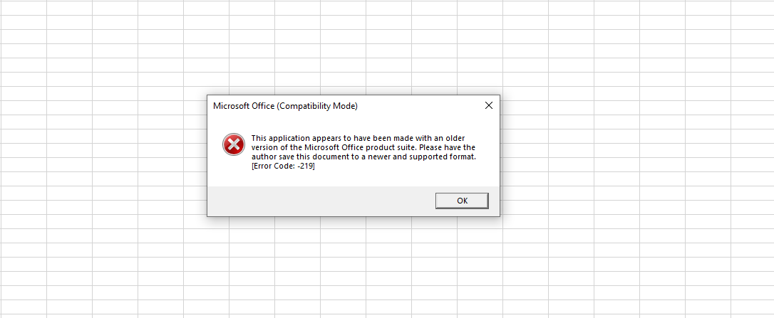Click the OK button in the dialog

click(x=462, y=201)
